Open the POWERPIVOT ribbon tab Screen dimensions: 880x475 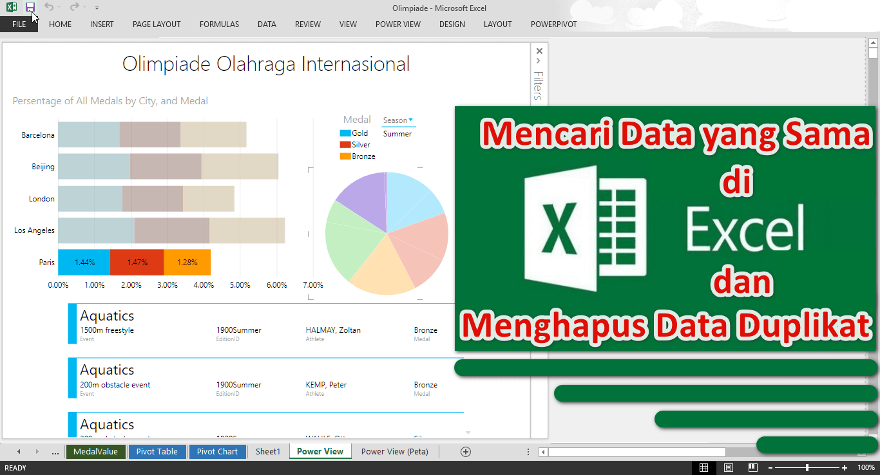pos(554,24)
